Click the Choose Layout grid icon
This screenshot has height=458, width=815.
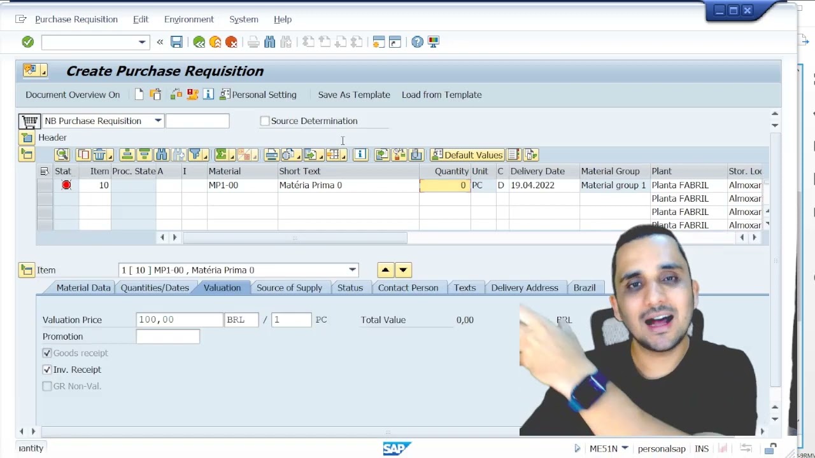coord(335,155)
